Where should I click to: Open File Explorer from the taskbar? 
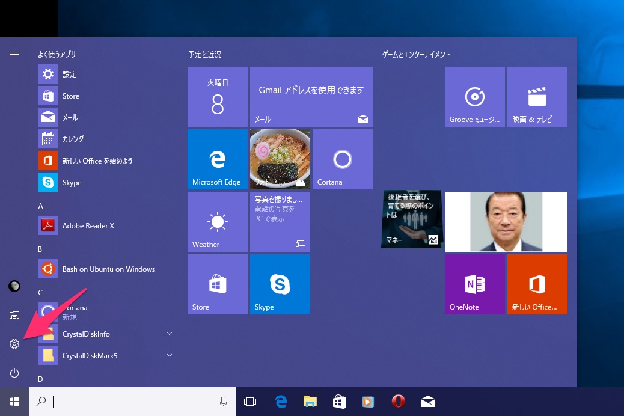pos(310,402)
